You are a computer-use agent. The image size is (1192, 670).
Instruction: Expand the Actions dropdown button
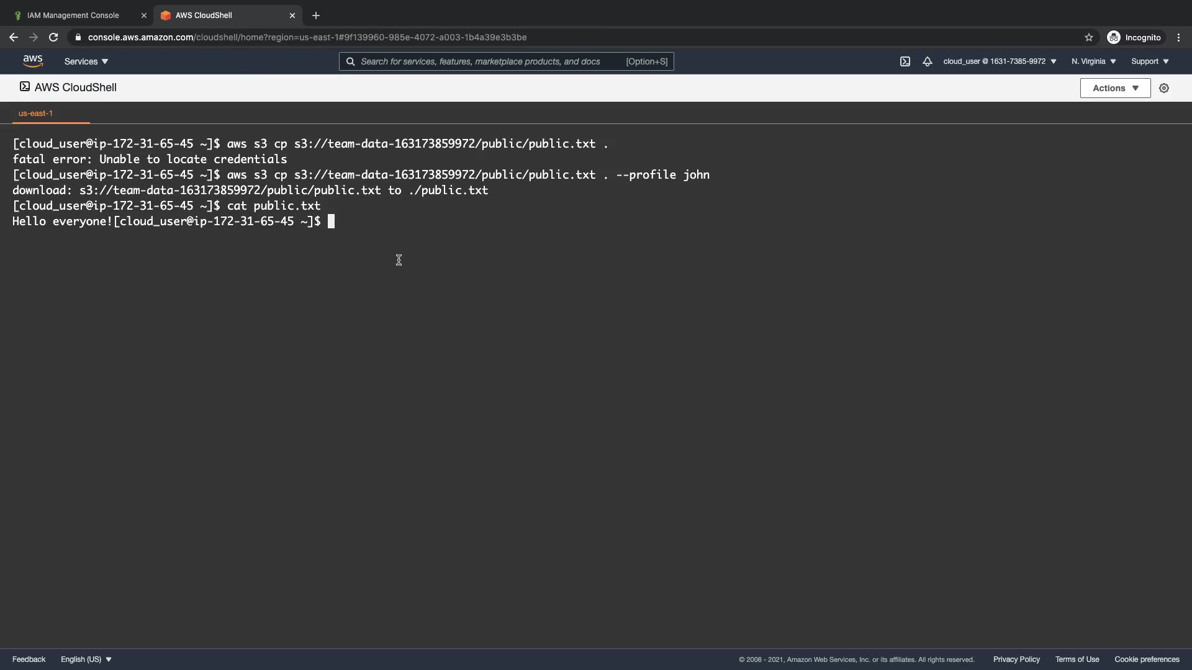coord(1115,88)
